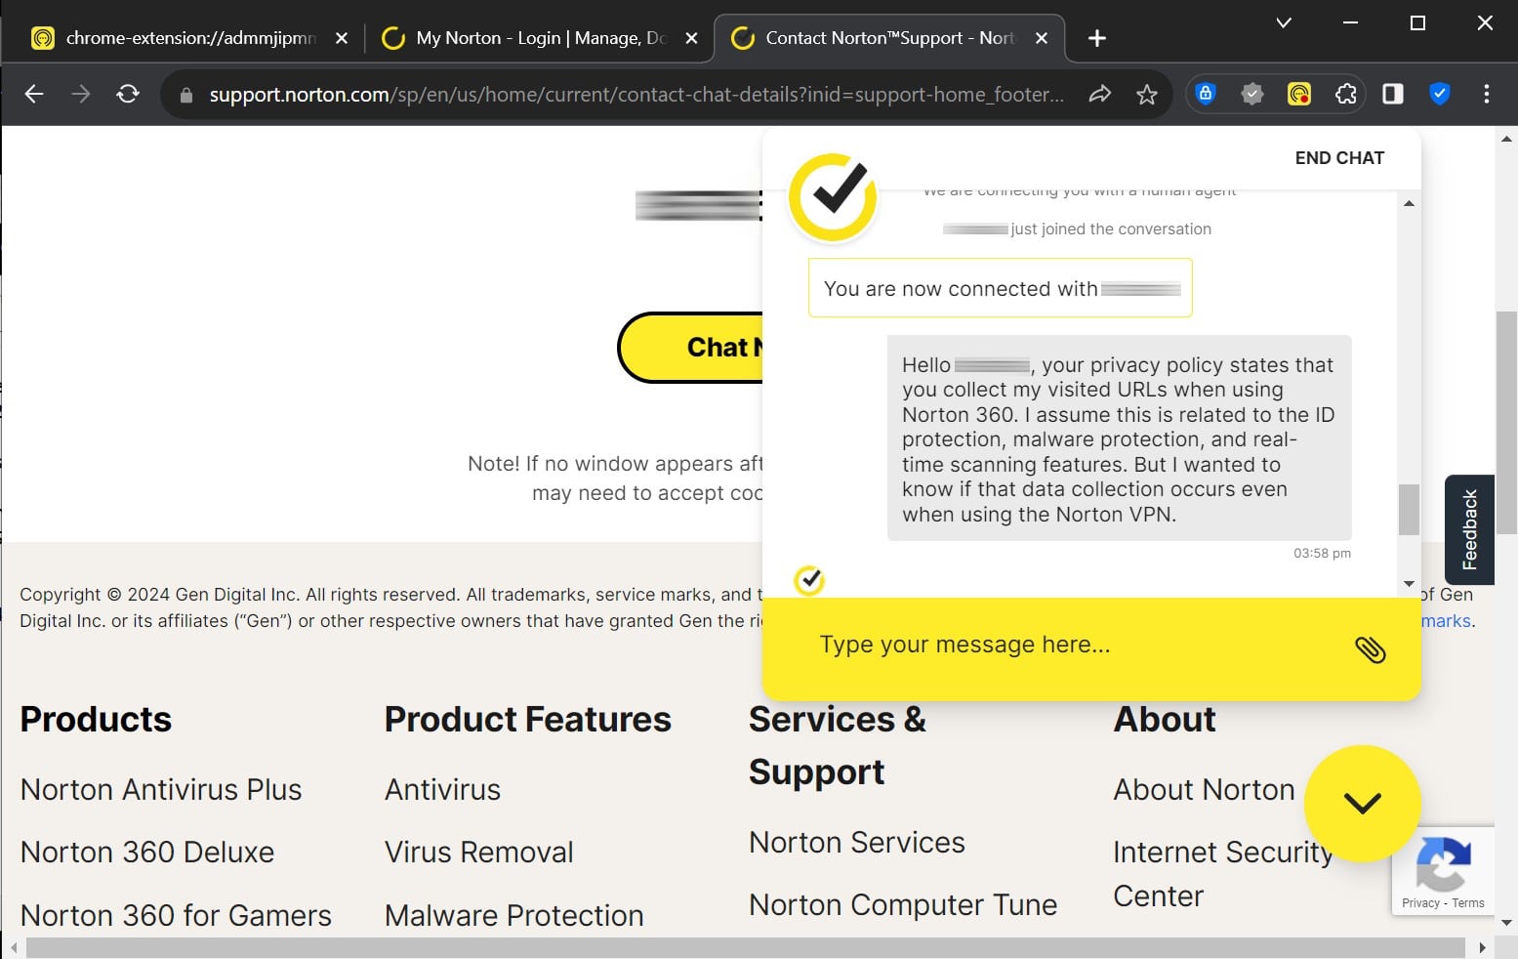Click the 'You are now connected with' message
This screenshot has height=959, width=1518.
click(1001, 288)
